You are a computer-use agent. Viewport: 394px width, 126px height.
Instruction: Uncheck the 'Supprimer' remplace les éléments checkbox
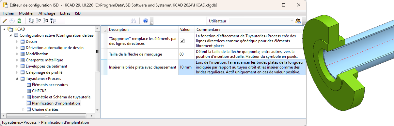[x=182, y=41]
